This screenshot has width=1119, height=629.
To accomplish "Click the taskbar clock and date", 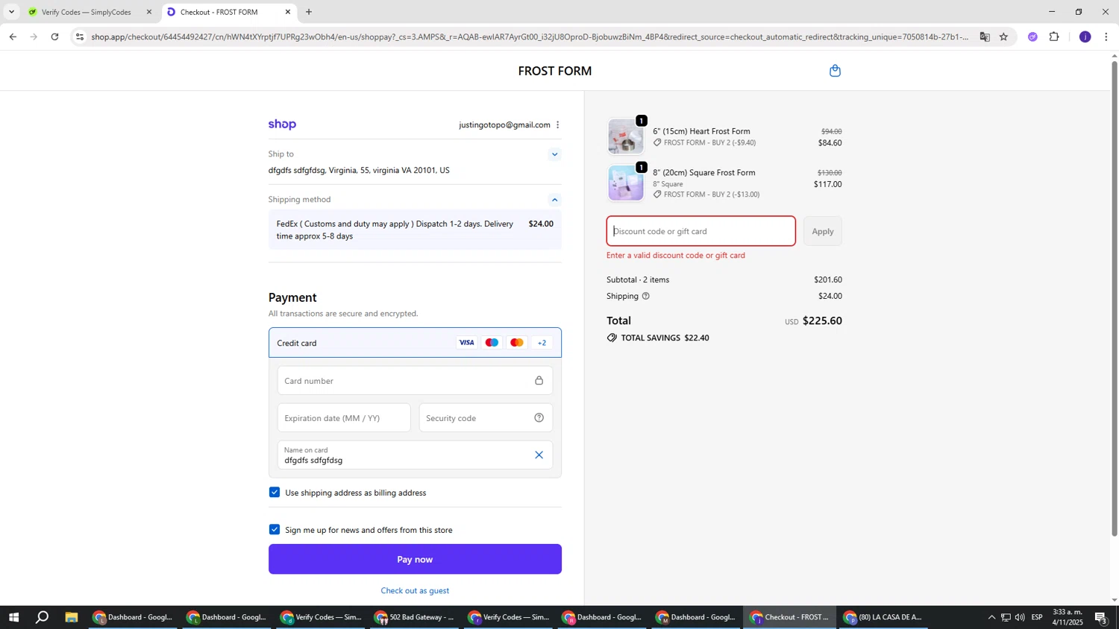I will coord(1068,617).
